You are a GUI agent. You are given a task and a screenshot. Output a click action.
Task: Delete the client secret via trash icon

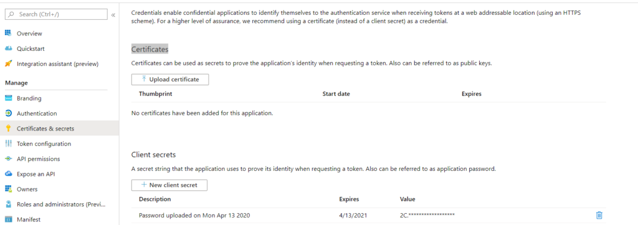click(x=599, y=215)
